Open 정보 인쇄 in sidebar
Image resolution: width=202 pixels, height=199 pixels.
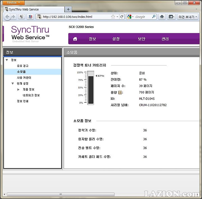coord(22,101)
